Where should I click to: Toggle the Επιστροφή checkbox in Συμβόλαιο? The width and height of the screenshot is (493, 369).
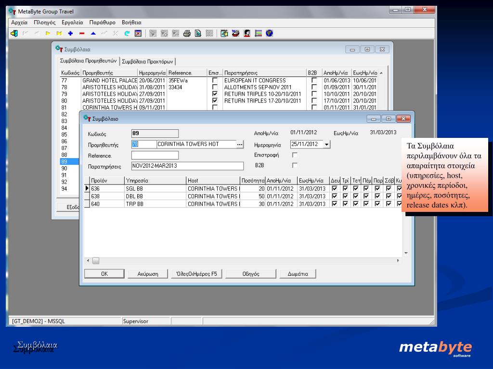tap(295, 155)
